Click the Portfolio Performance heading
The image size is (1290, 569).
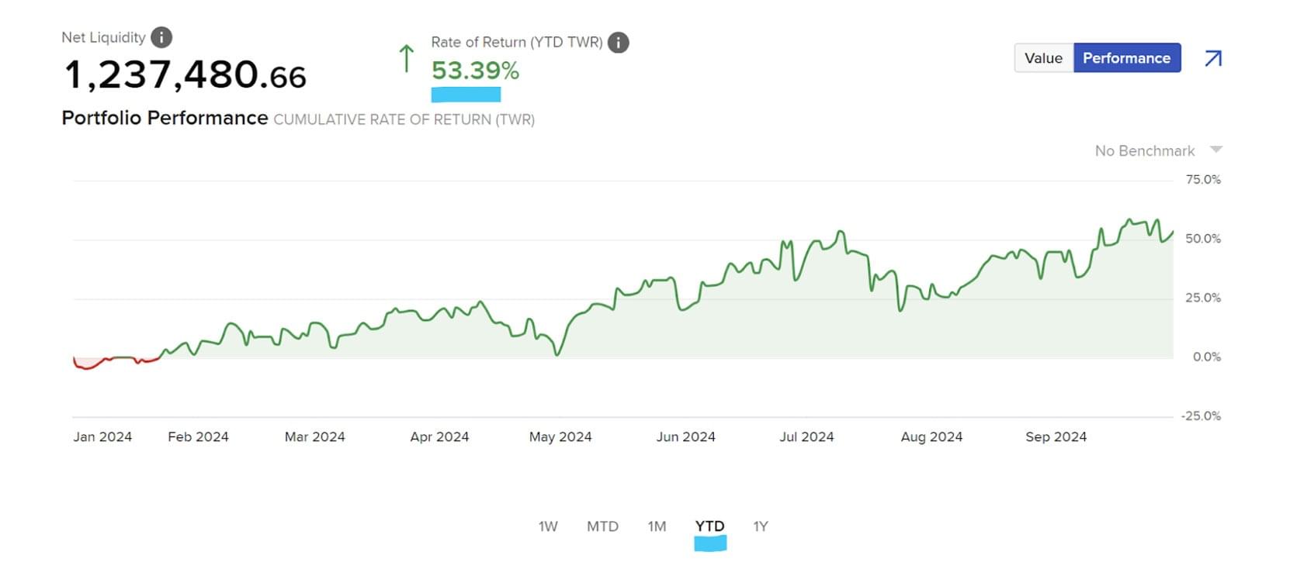pyautogui.click(x=165, y=118)
